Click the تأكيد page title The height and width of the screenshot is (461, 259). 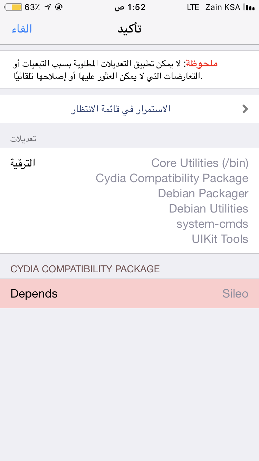(x=129, y=29)
